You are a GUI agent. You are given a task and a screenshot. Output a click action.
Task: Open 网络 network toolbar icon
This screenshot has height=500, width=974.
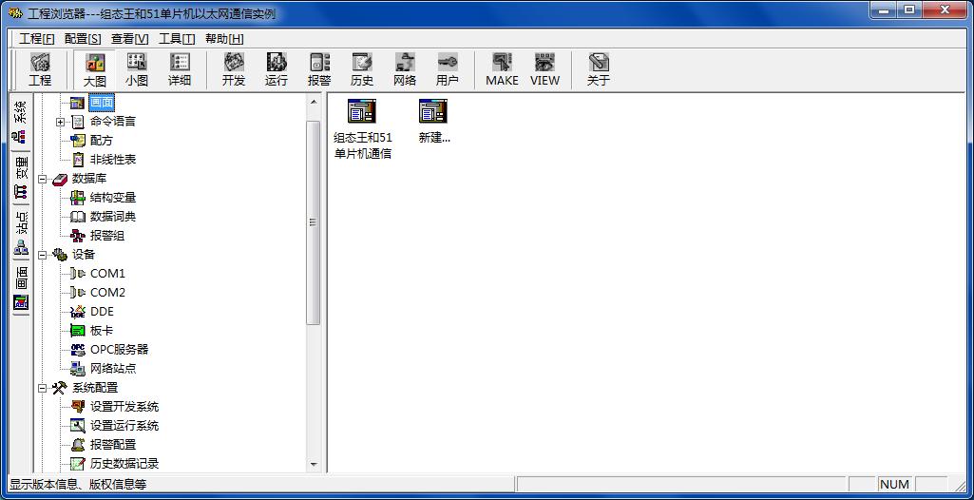tap(405, 69)
